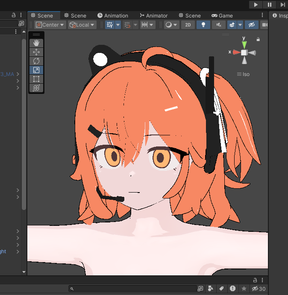Image resolution: width=288 pixels, height=295 pixels.
Task: Open left hierarchy panel three-dot menu
Action: coord(21,15)
